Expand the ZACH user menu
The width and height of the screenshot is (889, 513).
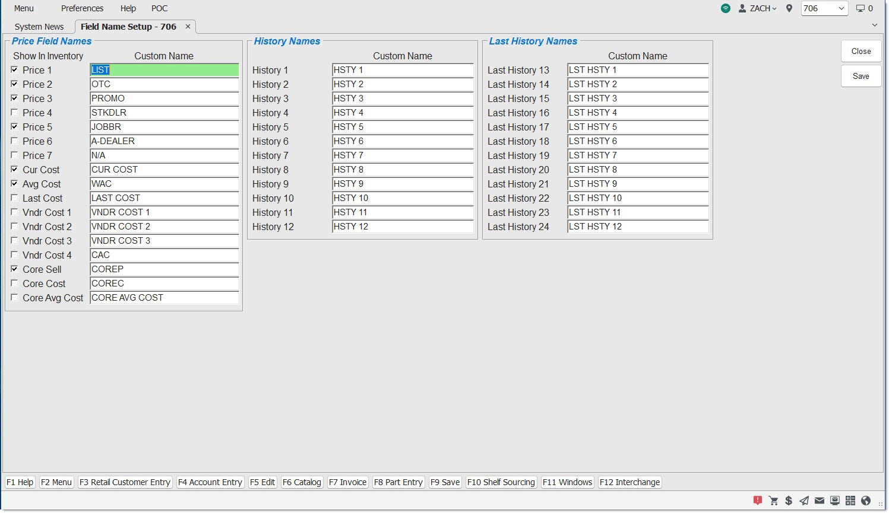(x=758, y=8)
